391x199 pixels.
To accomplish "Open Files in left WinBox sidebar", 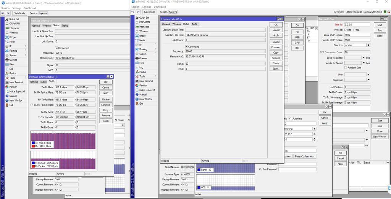I will click(12, 64).
